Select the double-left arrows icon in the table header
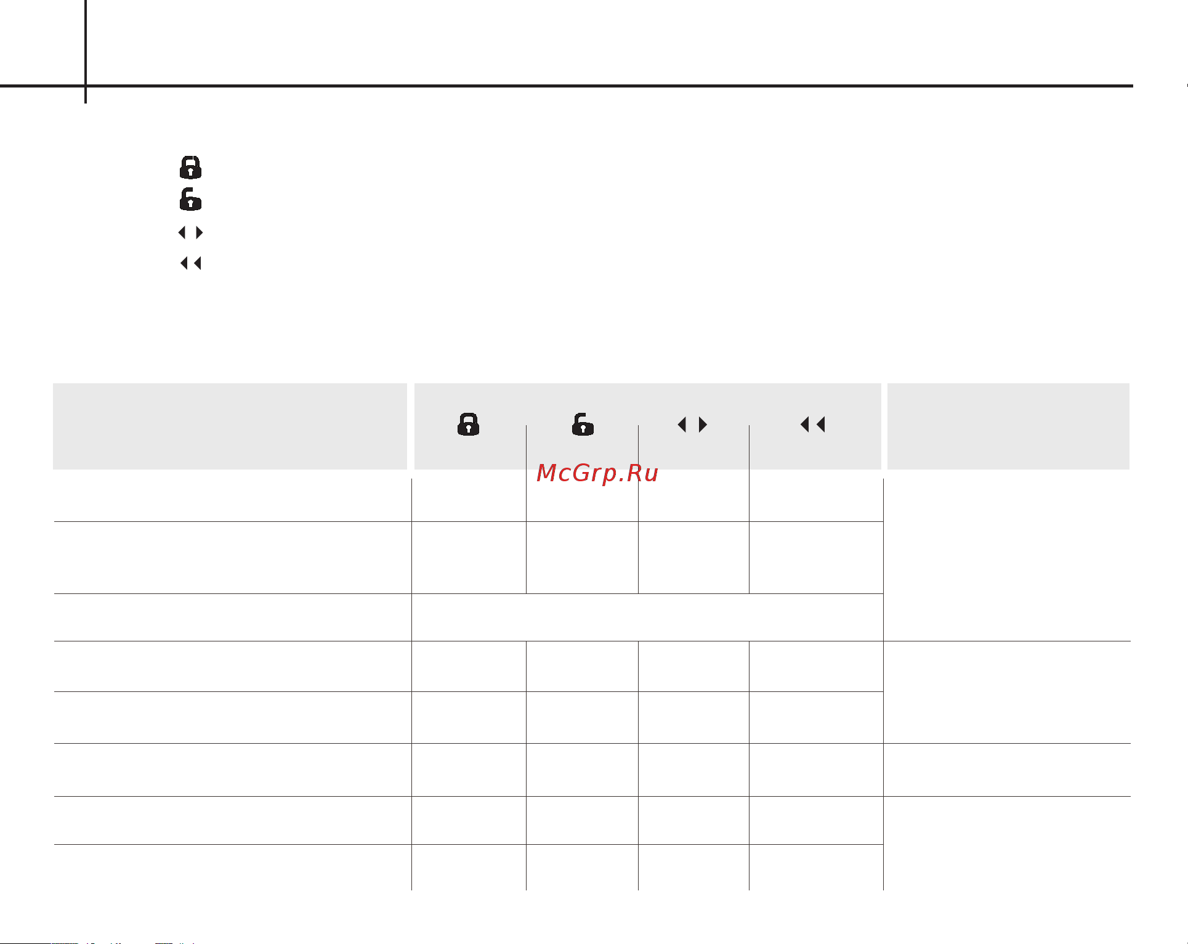The width and height of the screenshot is (1188, 944). click(x=812, y=424)
